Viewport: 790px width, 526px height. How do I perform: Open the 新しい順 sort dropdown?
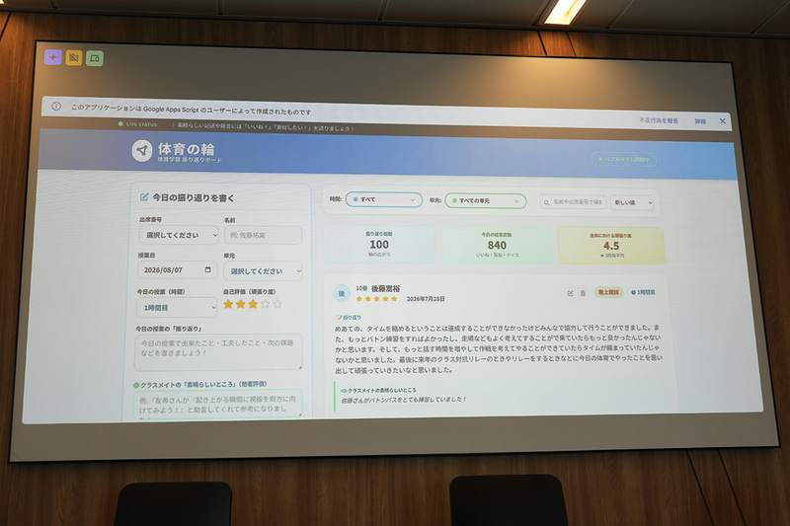point(632,202)
